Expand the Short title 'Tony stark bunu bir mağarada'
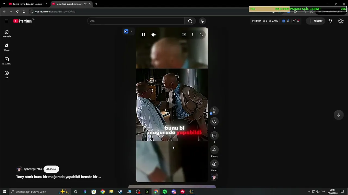This screenshot has width=348, height=195. 58,177
